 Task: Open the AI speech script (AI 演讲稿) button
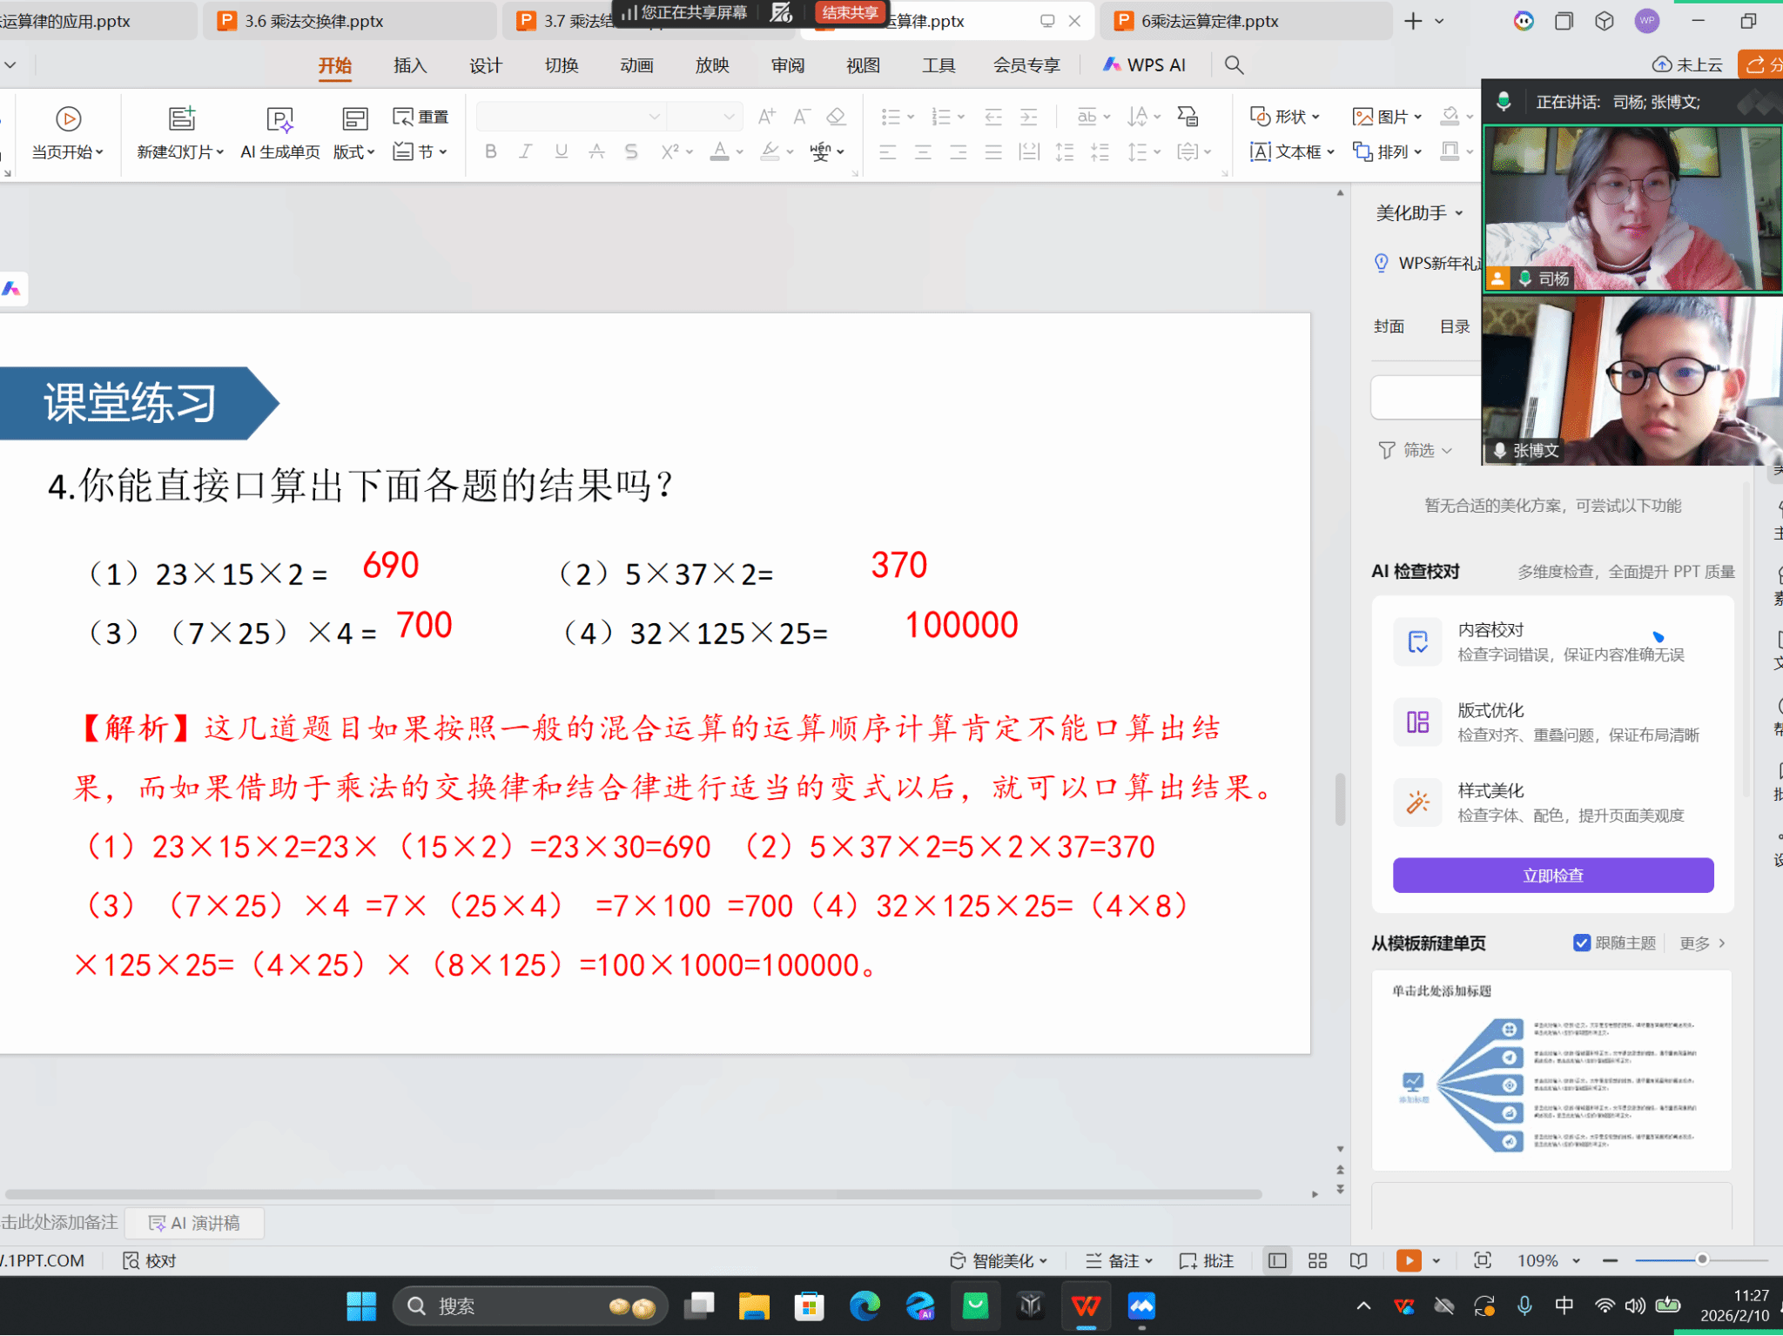point(194,1223)
